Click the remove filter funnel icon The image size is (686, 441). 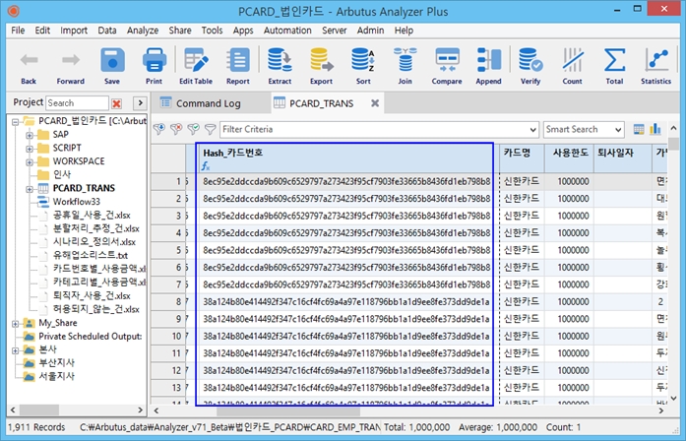point(176,129)
